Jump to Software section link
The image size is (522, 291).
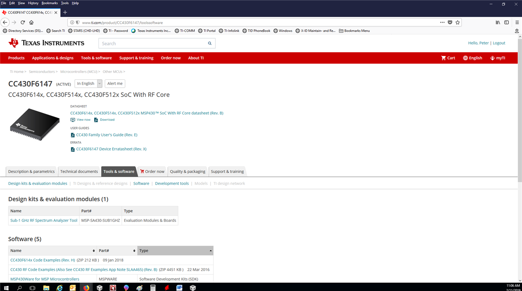coord(141,184)
